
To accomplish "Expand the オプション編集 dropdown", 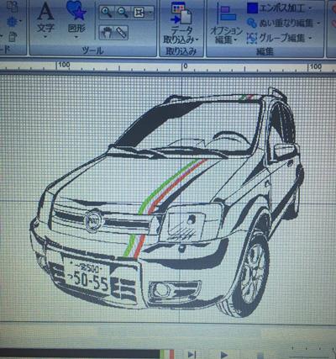I will click(x=235, y=40).
